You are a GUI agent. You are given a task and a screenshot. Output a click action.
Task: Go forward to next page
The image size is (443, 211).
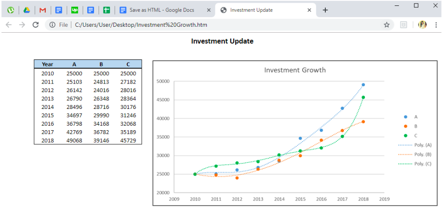click(x=22, y=25)
